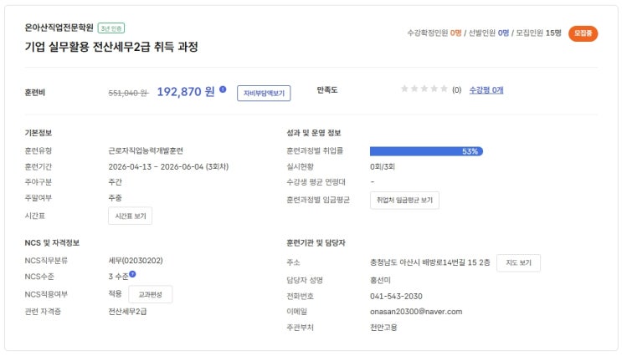Click the first star in satisfaction rating
This screenshot has width=622, height=356.
[404, 89]
